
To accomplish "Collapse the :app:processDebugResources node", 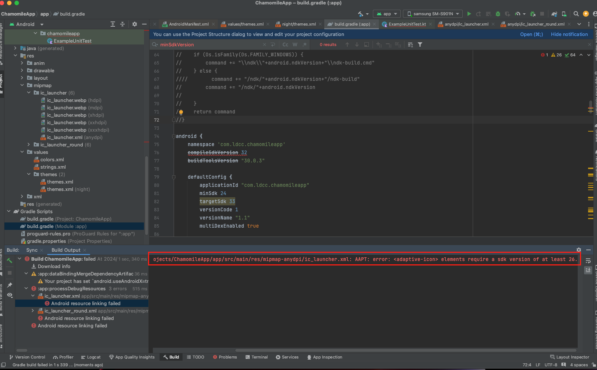I will (26, 288).
